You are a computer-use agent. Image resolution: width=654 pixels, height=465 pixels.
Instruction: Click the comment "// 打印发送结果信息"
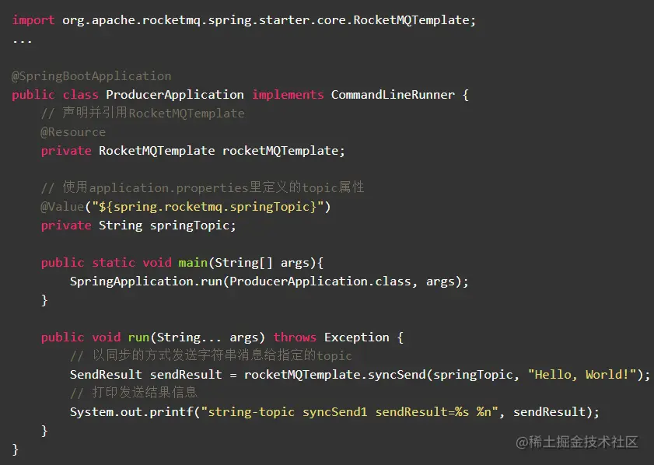coord(134,393)
